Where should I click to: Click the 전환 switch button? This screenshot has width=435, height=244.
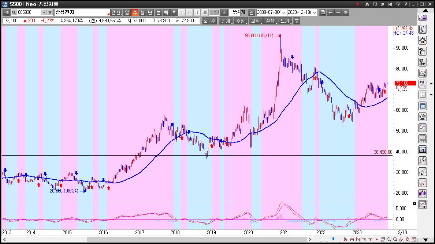(x=116, y=12)
